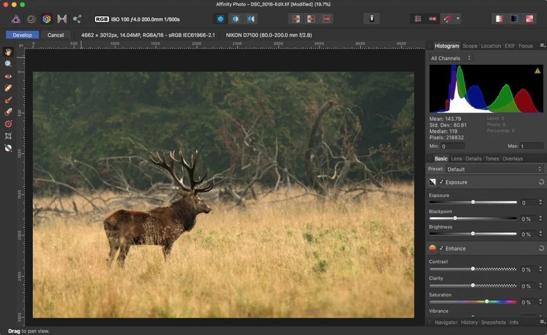Disable the Enhance adjustment checkbox
547x335 pixels.
tap(441, 249)
